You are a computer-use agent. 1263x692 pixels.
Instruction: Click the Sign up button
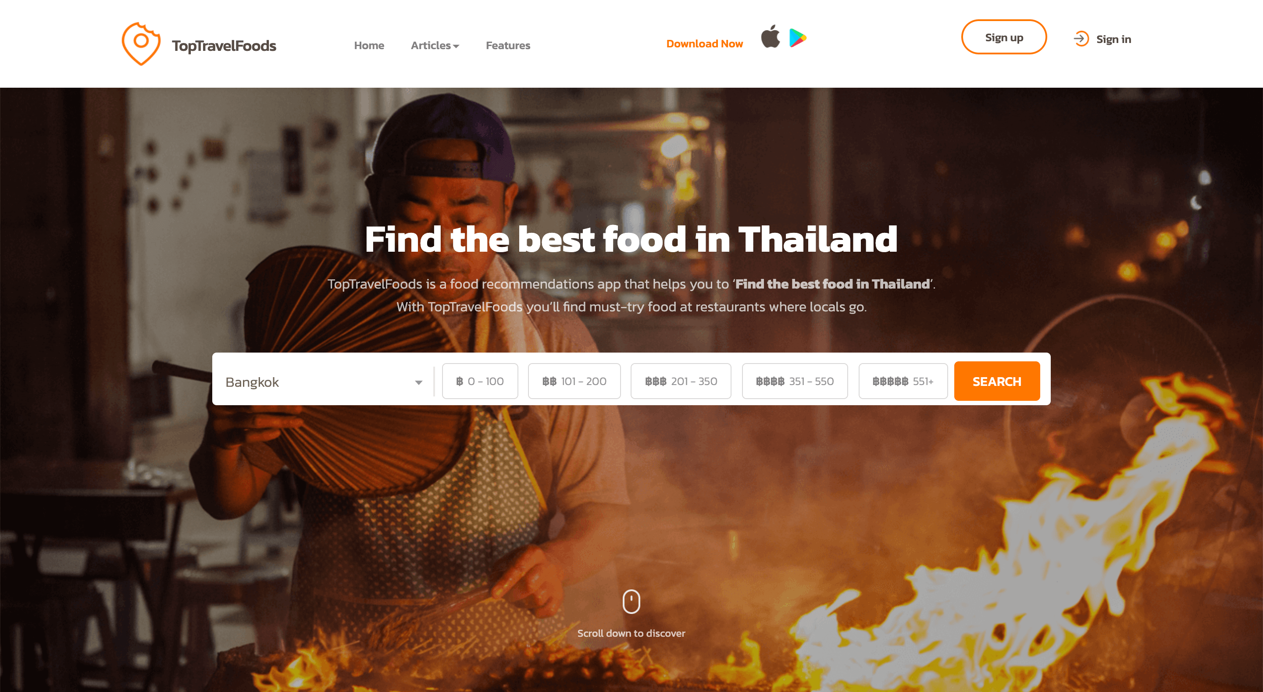1004,37
